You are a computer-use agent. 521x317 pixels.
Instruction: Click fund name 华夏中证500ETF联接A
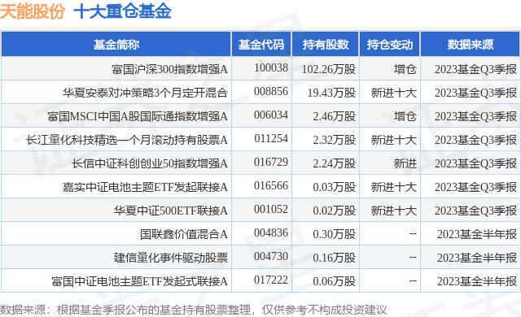tap(171, 211)
